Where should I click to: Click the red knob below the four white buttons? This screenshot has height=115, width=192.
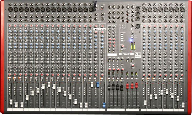(123, 46)
